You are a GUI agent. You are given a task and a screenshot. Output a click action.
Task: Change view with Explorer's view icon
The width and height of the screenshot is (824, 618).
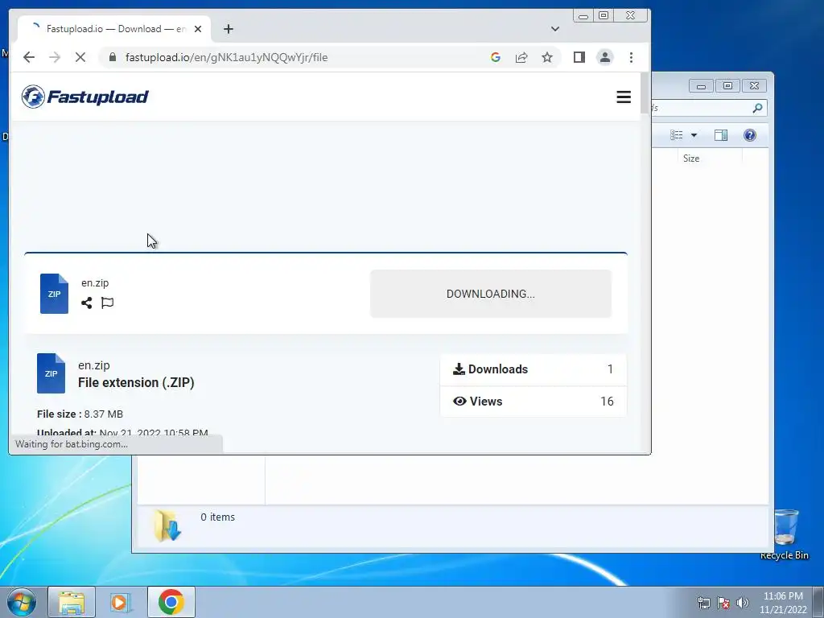pyautogui.click(x=676, y=135)
